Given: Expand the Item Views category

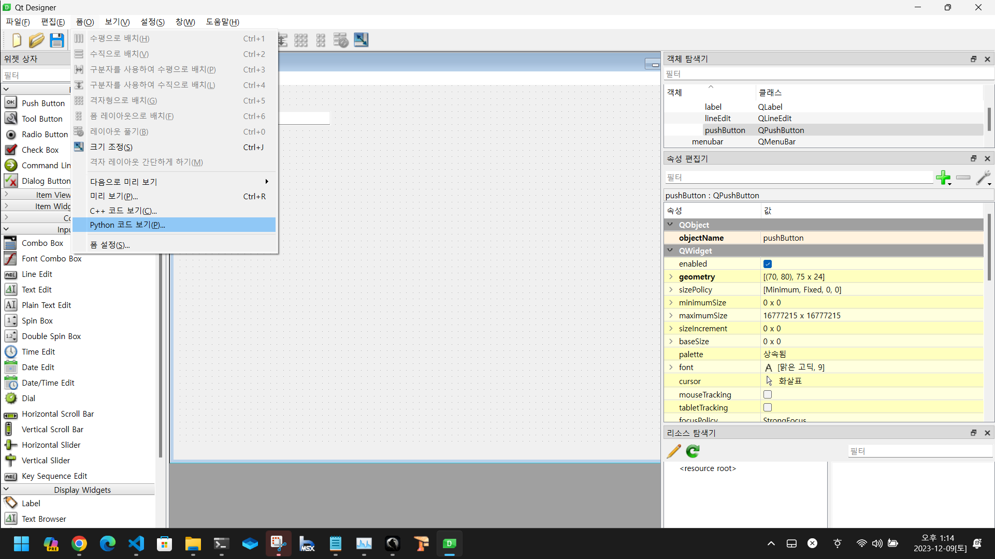Looking at the screenshot, I should (6, 194).
